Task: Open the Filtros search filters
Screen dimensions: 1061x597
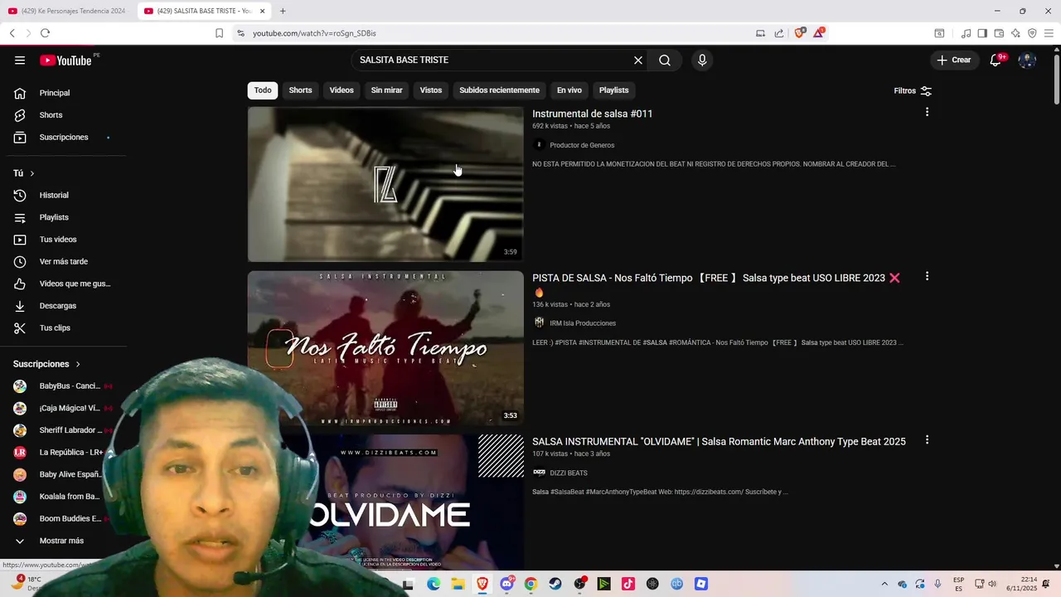Action: (x=913, y=90)
